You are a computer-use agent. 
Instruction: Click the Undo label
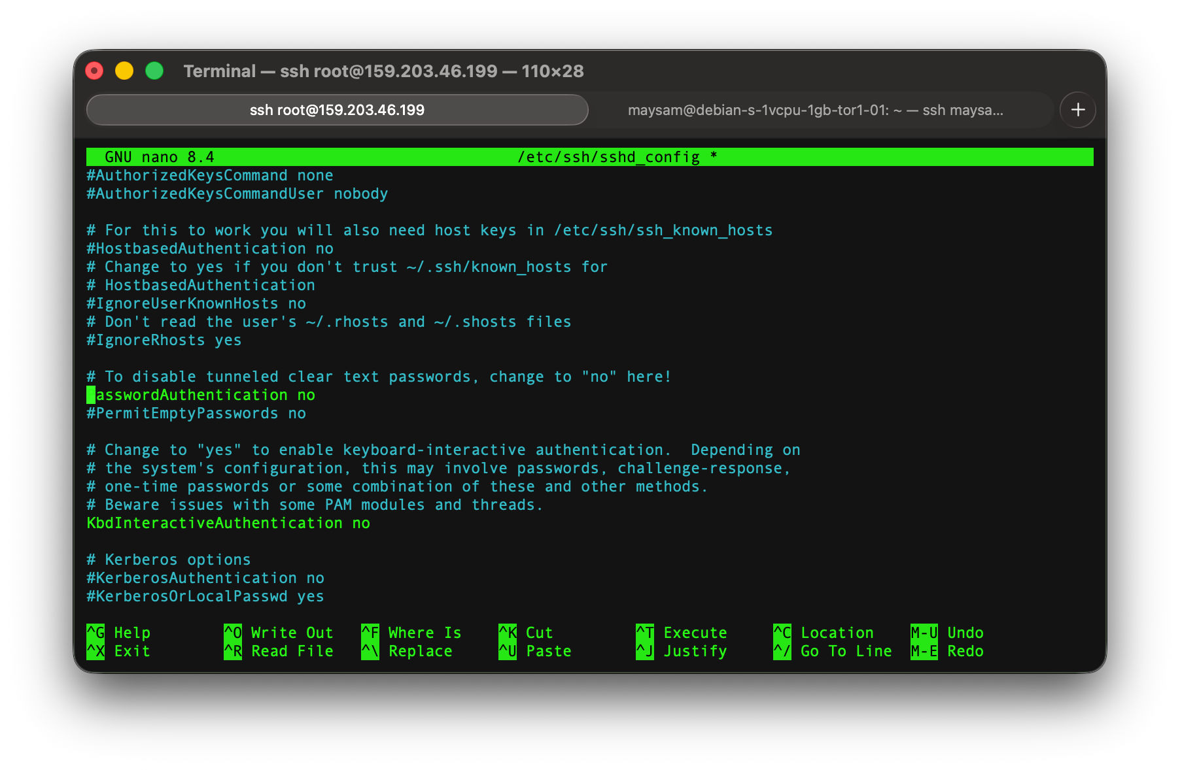(x=965, y=633)
